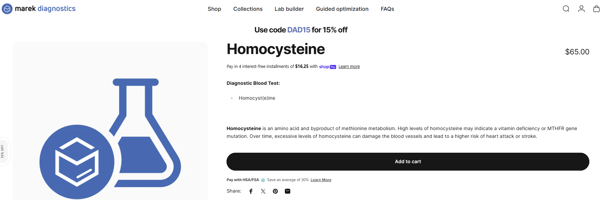Click the Marek Diagnostics logo
The width and height of the screenshot is (608, 200).
[39, 9]
